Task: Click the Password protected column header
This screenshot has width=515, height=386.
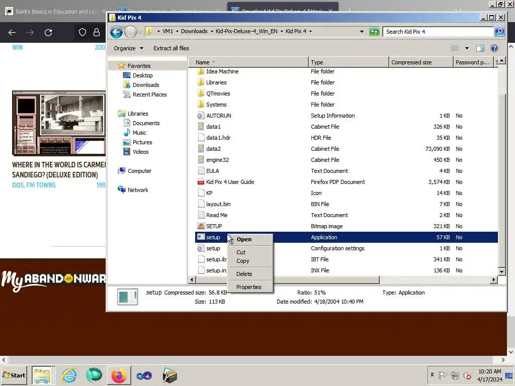Action: pos(473,62)
